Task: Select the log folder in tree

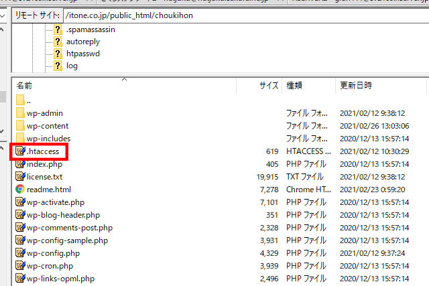Action: (72, 66)
